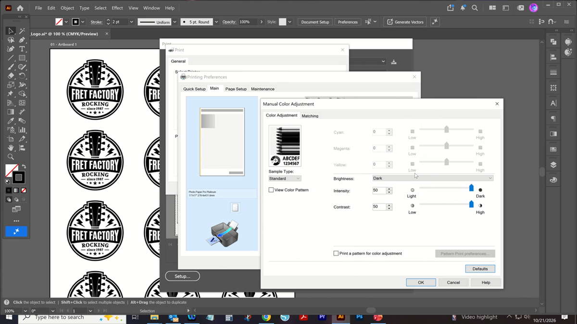The width and height of the screenshot is (577, 324).
Task: Check Print a pattern for color adjustment
Action: click(x=336, y=253)
